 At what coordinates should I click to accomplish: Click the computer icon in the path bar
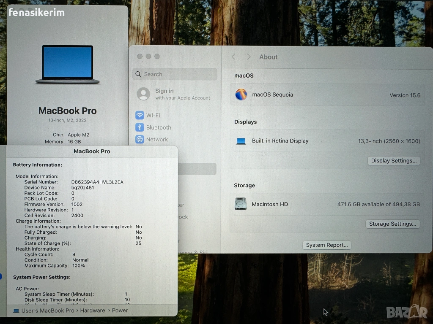(16, 310)
